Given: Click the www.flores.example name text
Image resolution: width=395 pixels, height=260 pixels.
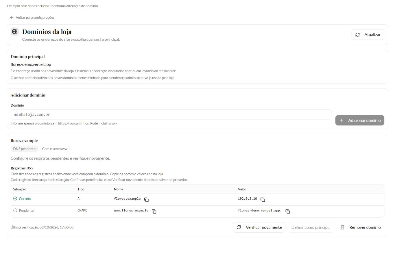Looking at the screenshot, I should tap(131, 211).
